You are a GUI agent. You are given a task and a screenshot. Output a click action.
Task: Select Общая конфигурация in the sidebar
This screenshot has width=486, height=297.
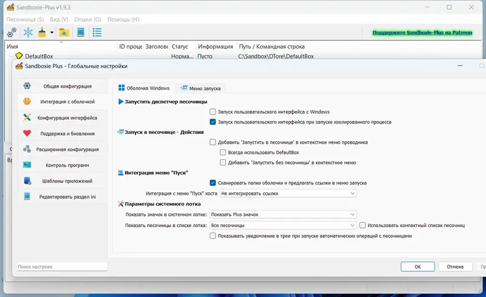pyautogui.click(x=63, y=86)
